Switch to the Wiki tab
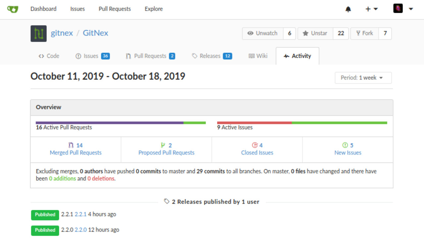Screen dimensions: 424x238 click(258, 56)
